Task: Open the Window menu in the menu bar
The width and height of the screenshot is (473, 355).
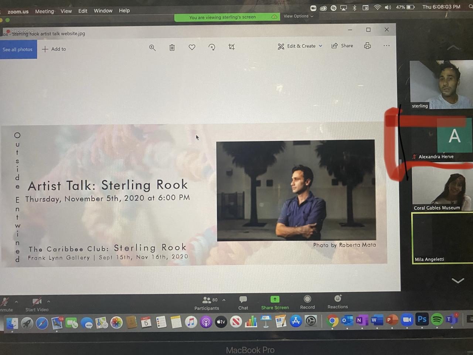Action: pos(103,11)
